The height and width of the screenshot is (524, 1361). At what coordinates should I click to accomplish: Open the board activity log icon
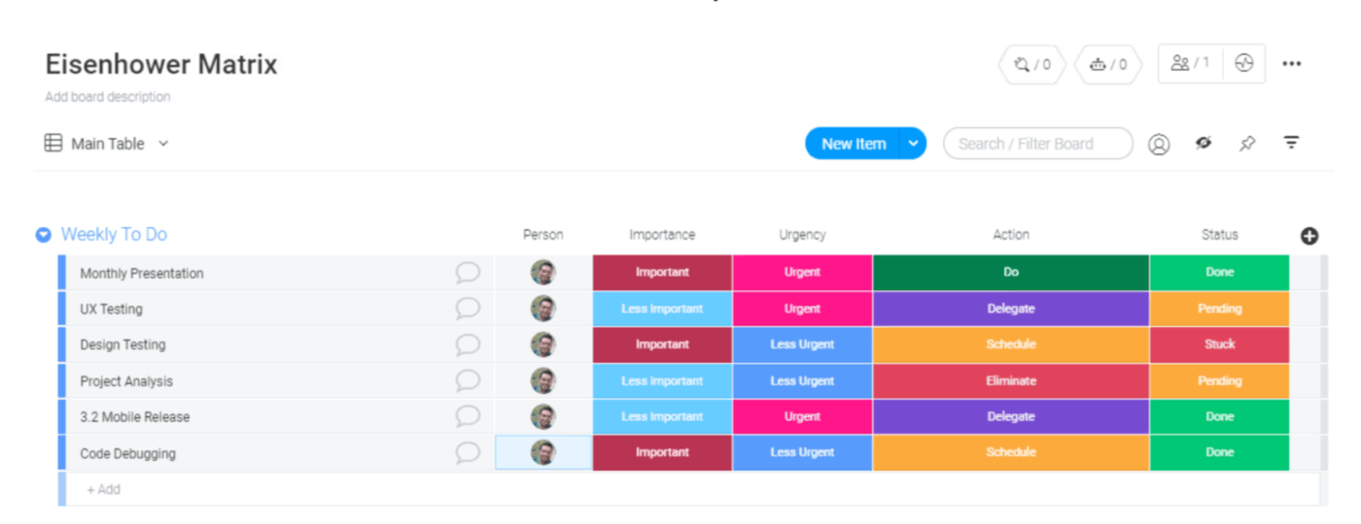(x=1244, y=64)
